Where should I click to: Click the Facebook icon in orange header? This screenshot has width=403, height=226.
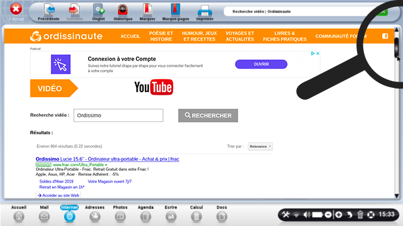[385, 36]
